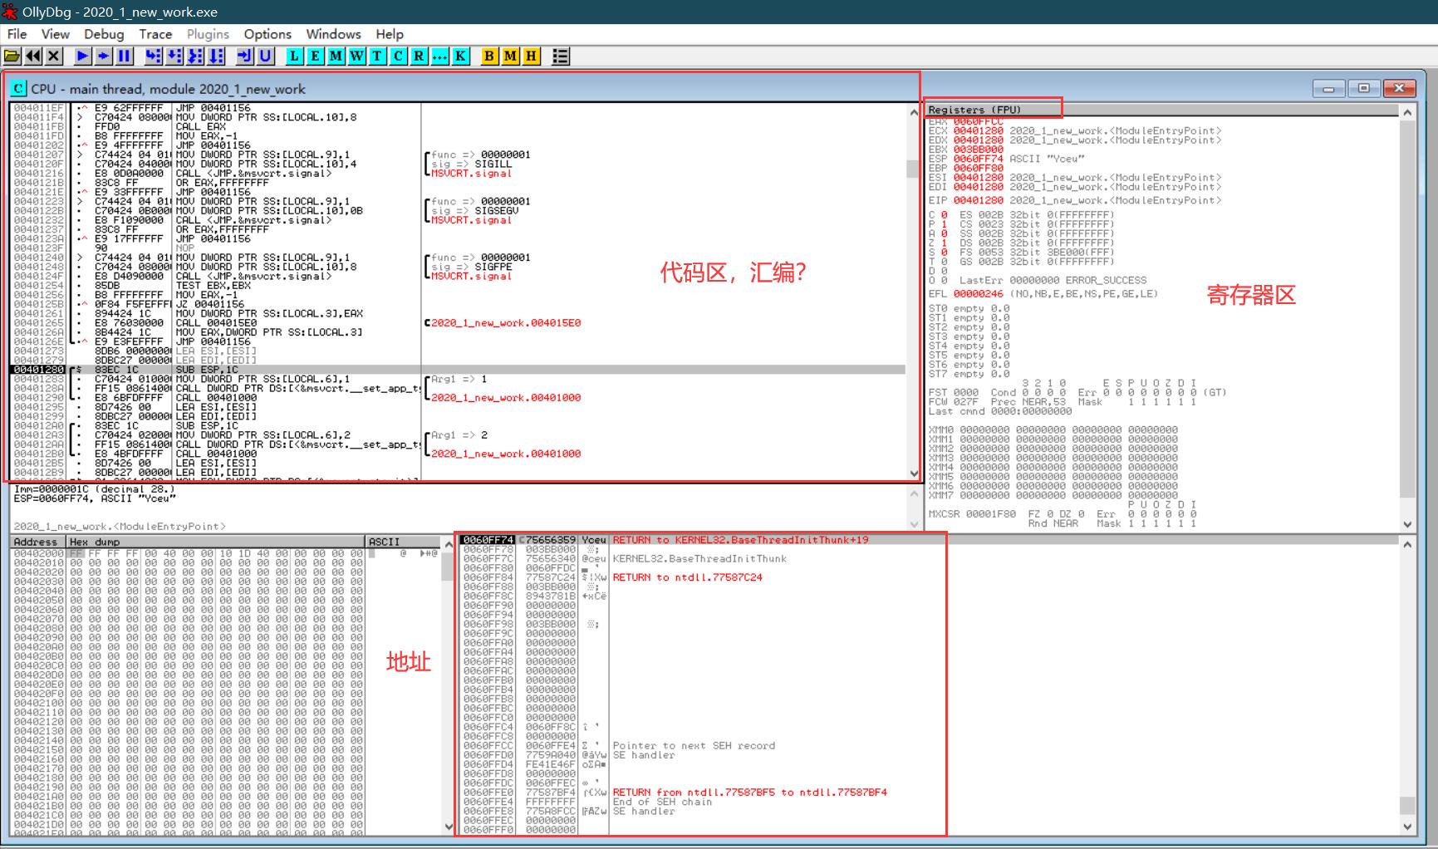The width and height of the screenshot is (1438, 849).
Task: Open run trace with the dots icon
Action: (x=440, y=56)
